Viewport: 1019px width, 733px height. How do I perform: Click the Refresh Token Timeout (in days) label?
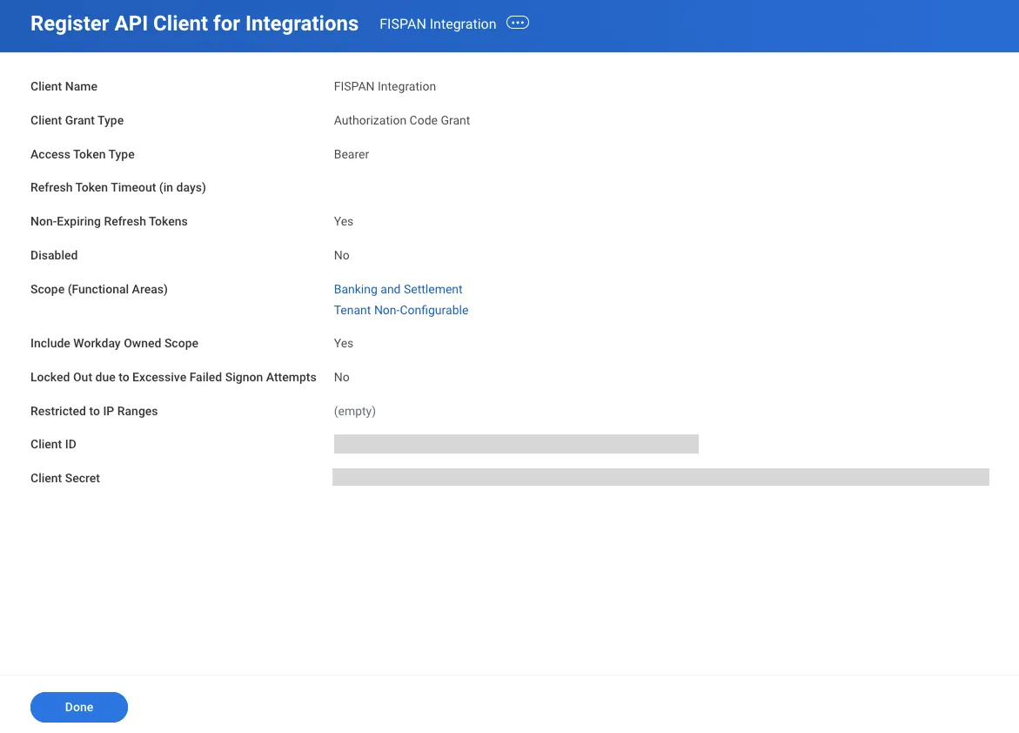coord(118,187)
